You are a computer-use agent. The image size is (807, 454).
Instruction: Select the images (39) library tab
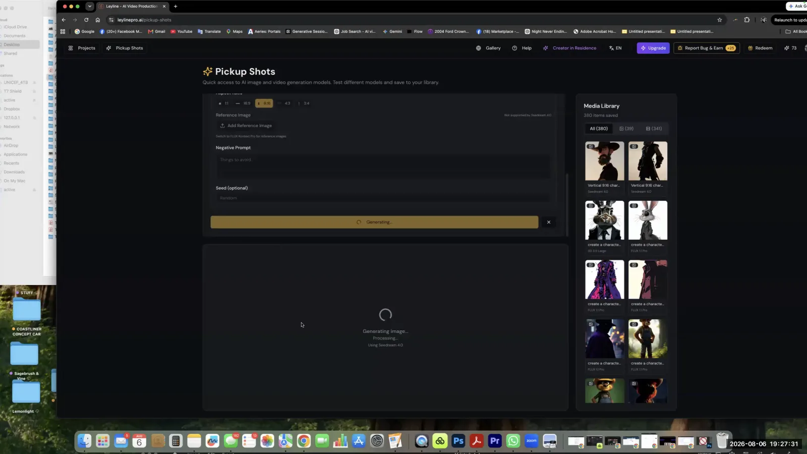pyautogui.click(x=626, y=129)
